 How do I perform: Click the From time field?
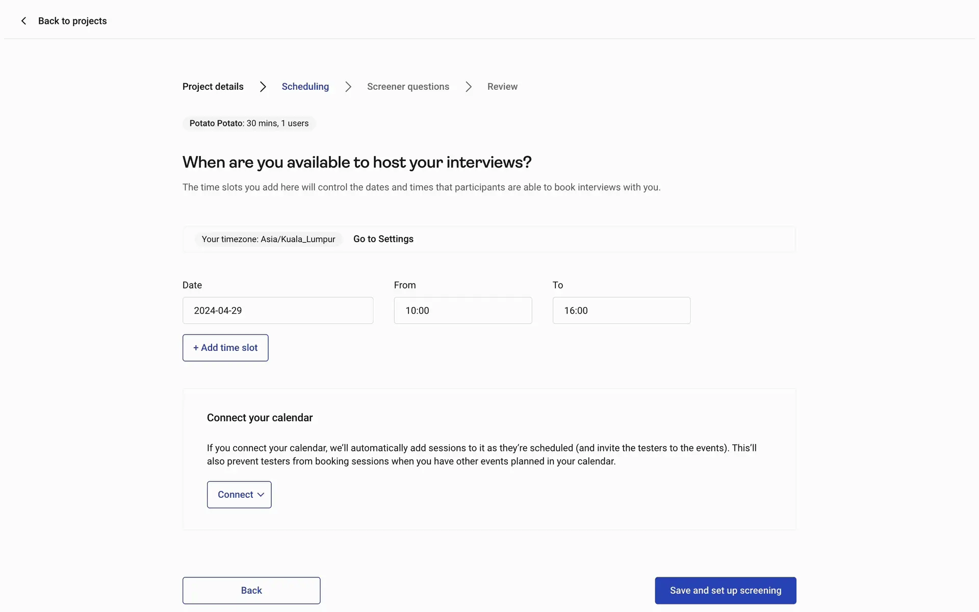point(462,311)
